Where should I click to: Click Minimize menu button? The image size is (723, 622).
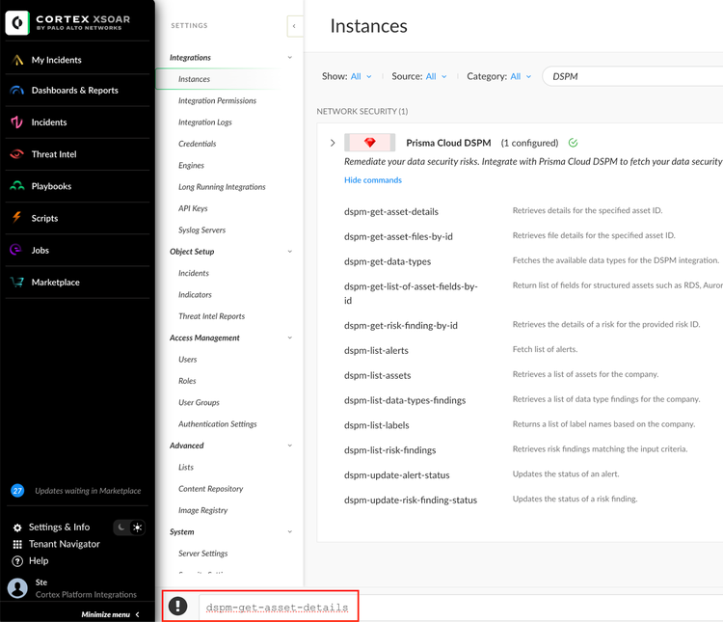[x=110, y=614]
